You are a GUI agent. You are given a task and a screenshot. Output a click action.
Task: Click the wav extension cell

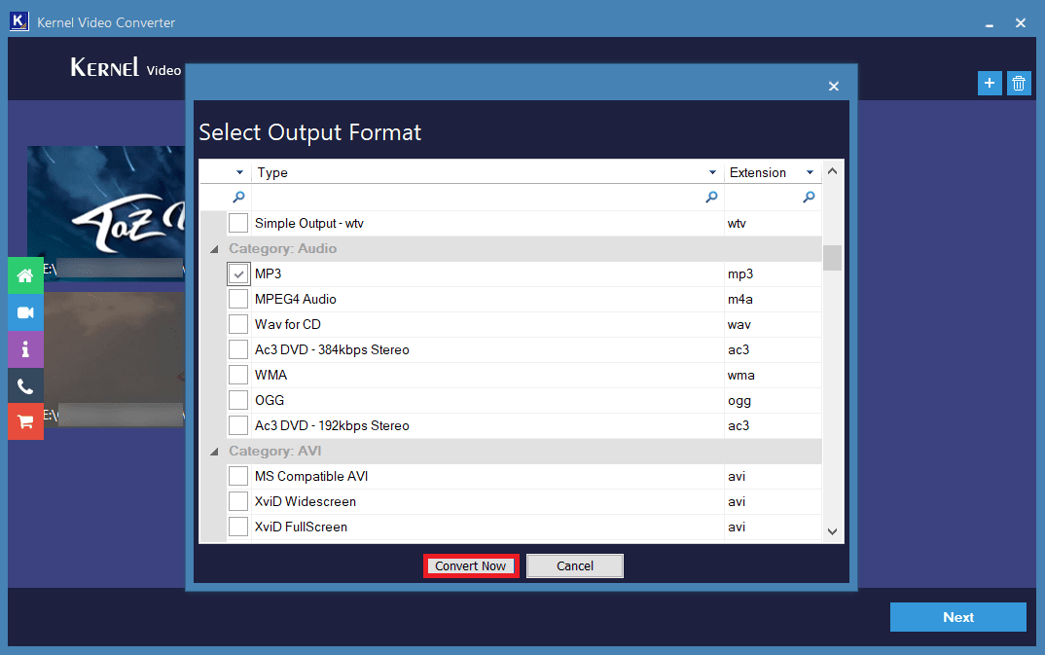(774, 324)
